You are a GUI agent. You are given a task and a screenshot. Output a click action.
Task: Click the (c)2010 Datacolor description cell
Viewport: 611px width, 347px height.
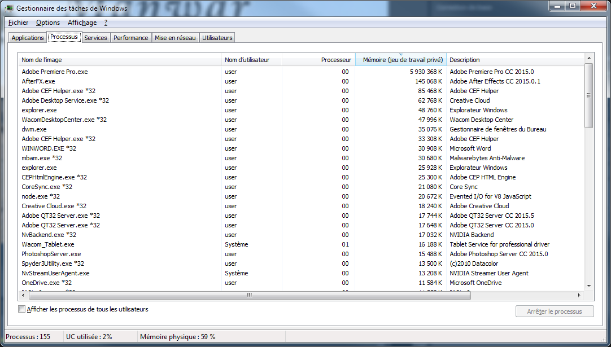(x=474, y=263)
